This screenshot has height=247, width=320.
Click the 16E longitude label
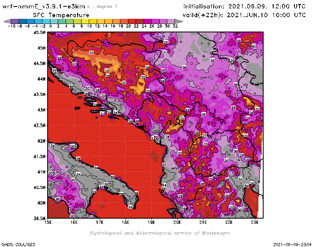pos(74,222)
